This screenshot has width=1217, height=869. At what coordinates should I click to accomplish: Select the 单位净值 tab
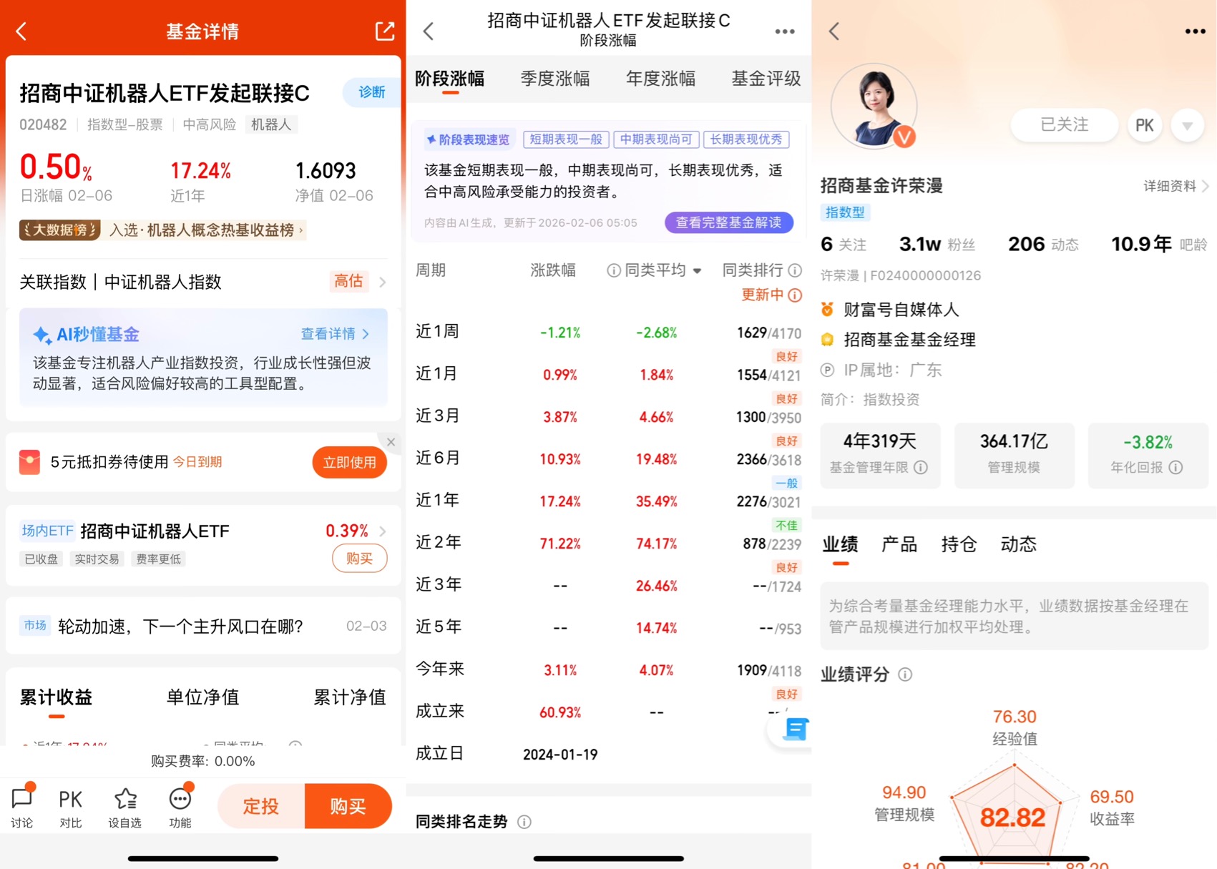tap(202, 697)
